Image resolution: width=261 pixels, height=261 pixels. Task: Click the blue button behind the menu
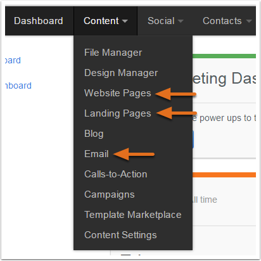pos(193,139)
